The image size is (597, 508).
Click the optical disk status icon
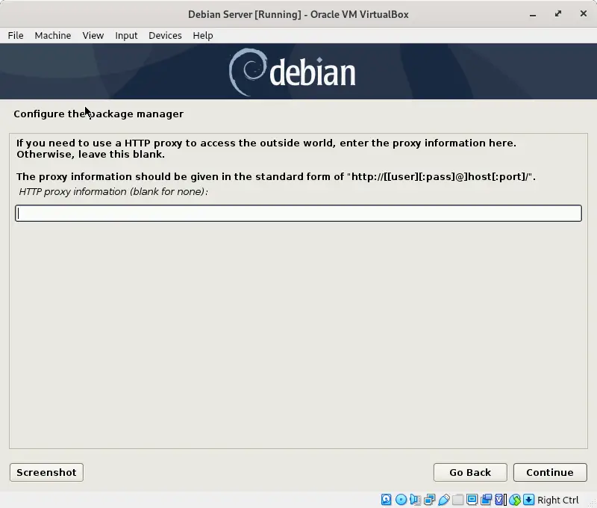coord(401,499)
